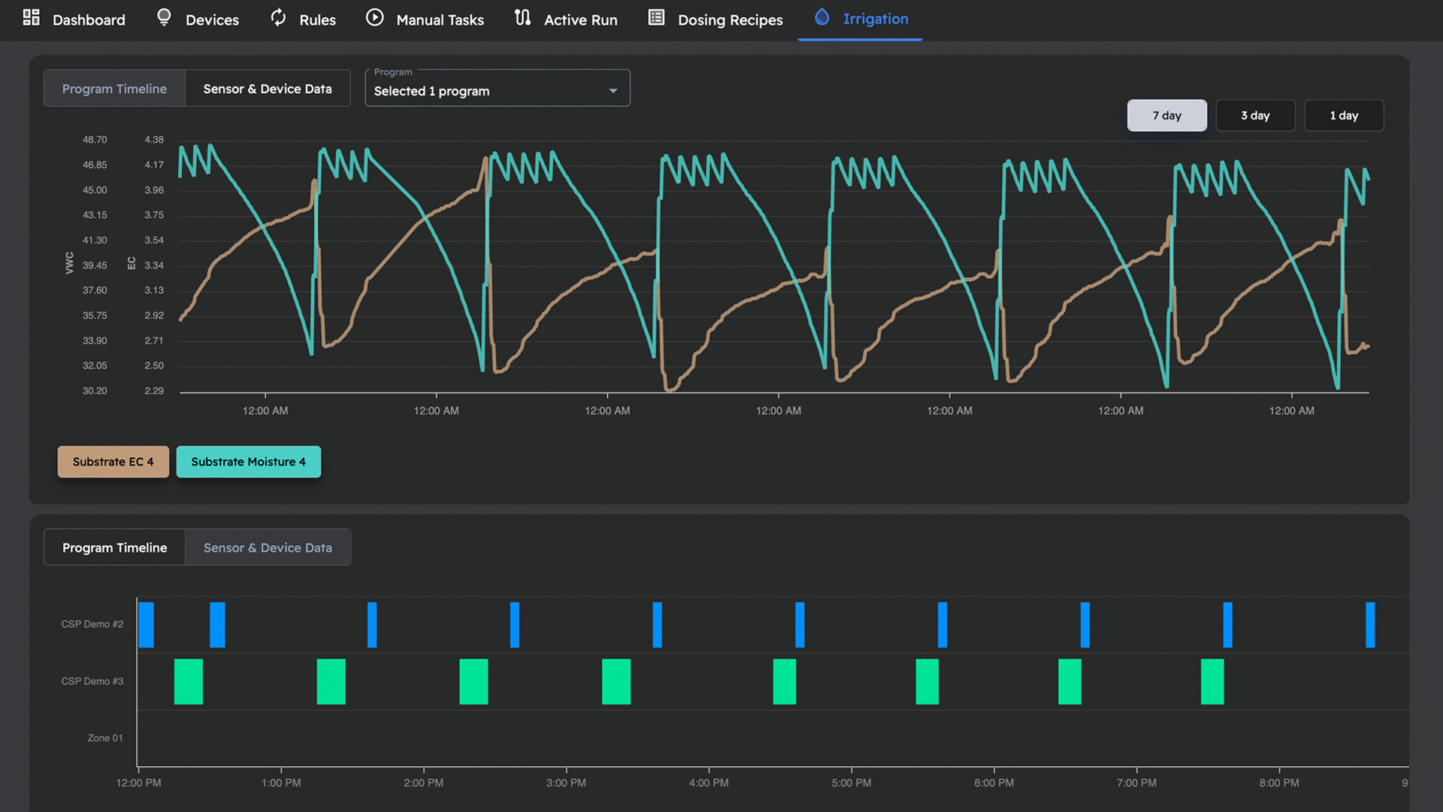Click the Manual Tasks play icon

tap(374, 17)
